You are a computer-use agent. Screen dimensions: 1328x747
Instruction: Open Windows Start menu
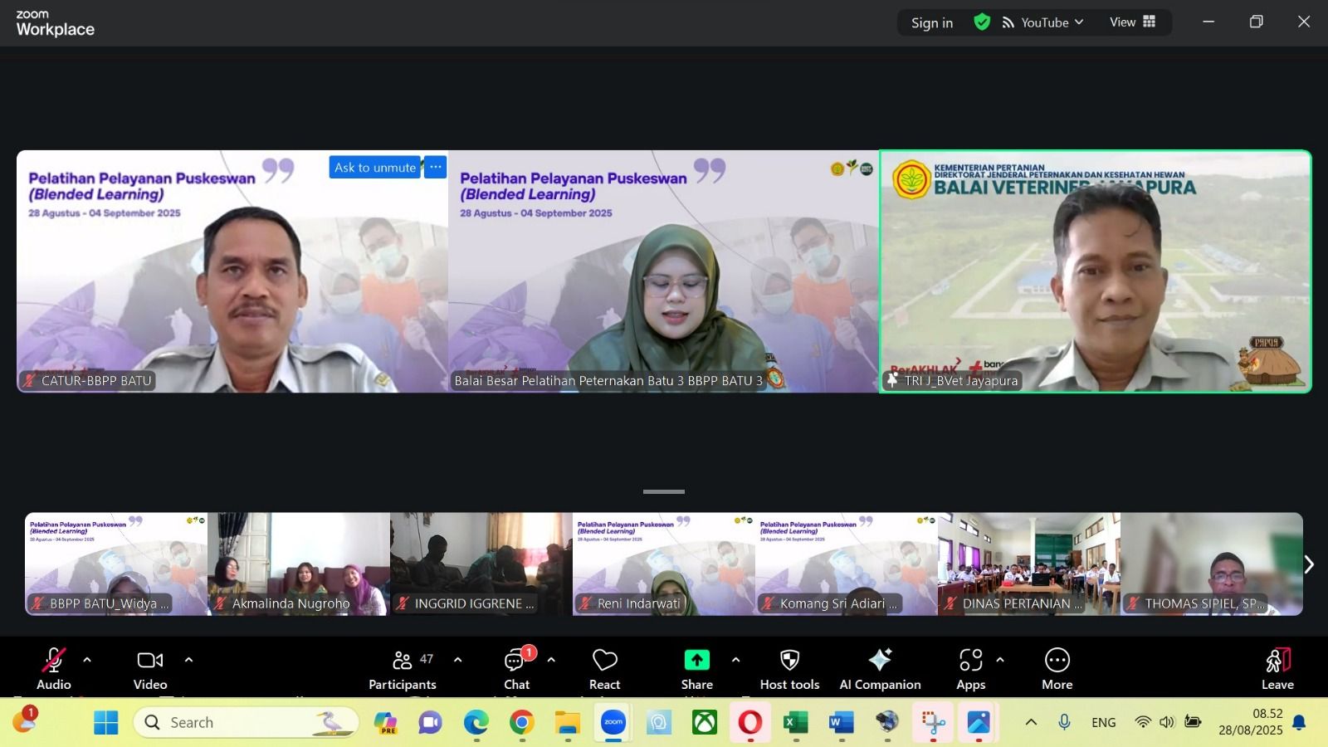tap(105, 722)
